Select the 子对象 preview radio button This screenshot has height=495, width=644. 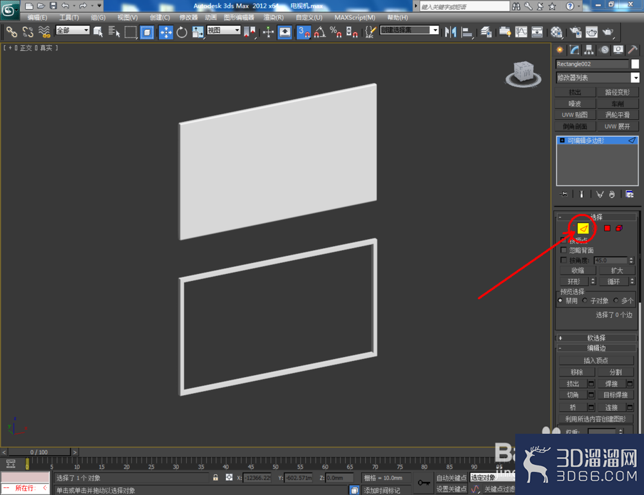click(x=585, y=300)
